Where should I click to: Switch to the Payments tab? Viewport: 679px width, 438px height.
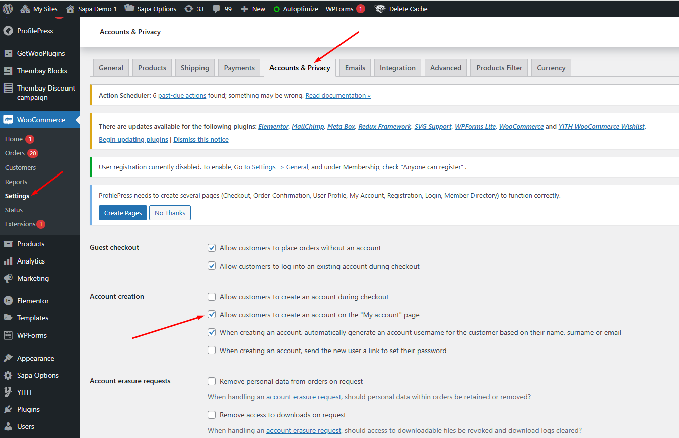[239, 68]
